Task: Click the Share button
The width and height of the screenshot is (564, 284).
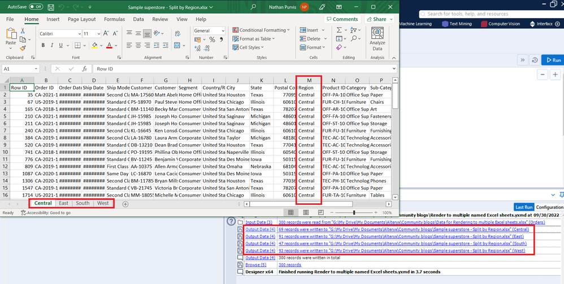Action: (379, 19)
